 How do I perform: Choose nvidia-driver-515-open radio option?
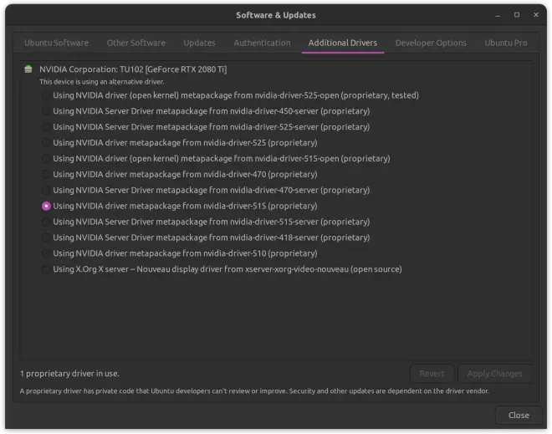point(46,159)
